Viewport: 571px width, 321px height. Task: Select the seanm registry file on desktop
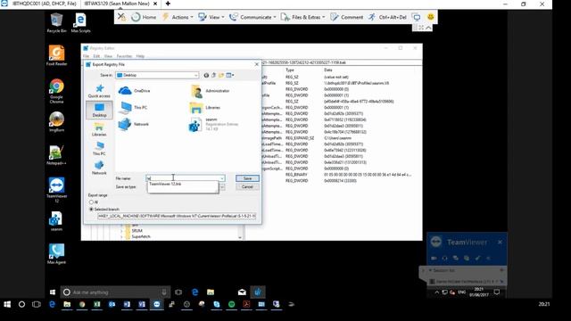56,221
